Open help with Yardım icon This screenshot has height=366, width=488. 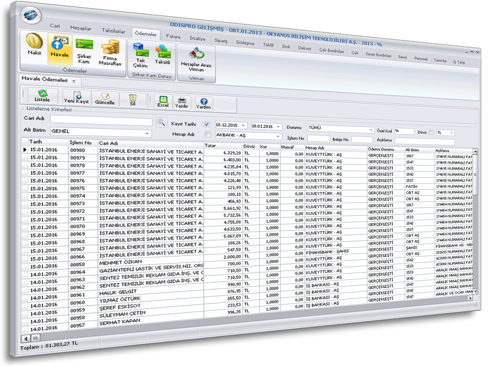click(x=203, y=103)
